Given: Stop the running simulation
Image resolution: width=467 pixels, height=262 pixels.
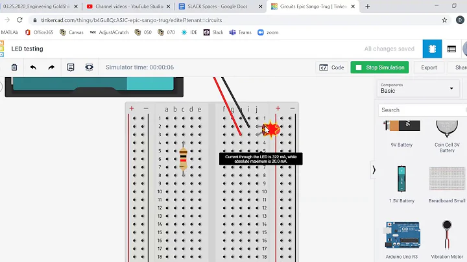Looking at the screenshot, I should pos(379,67).
